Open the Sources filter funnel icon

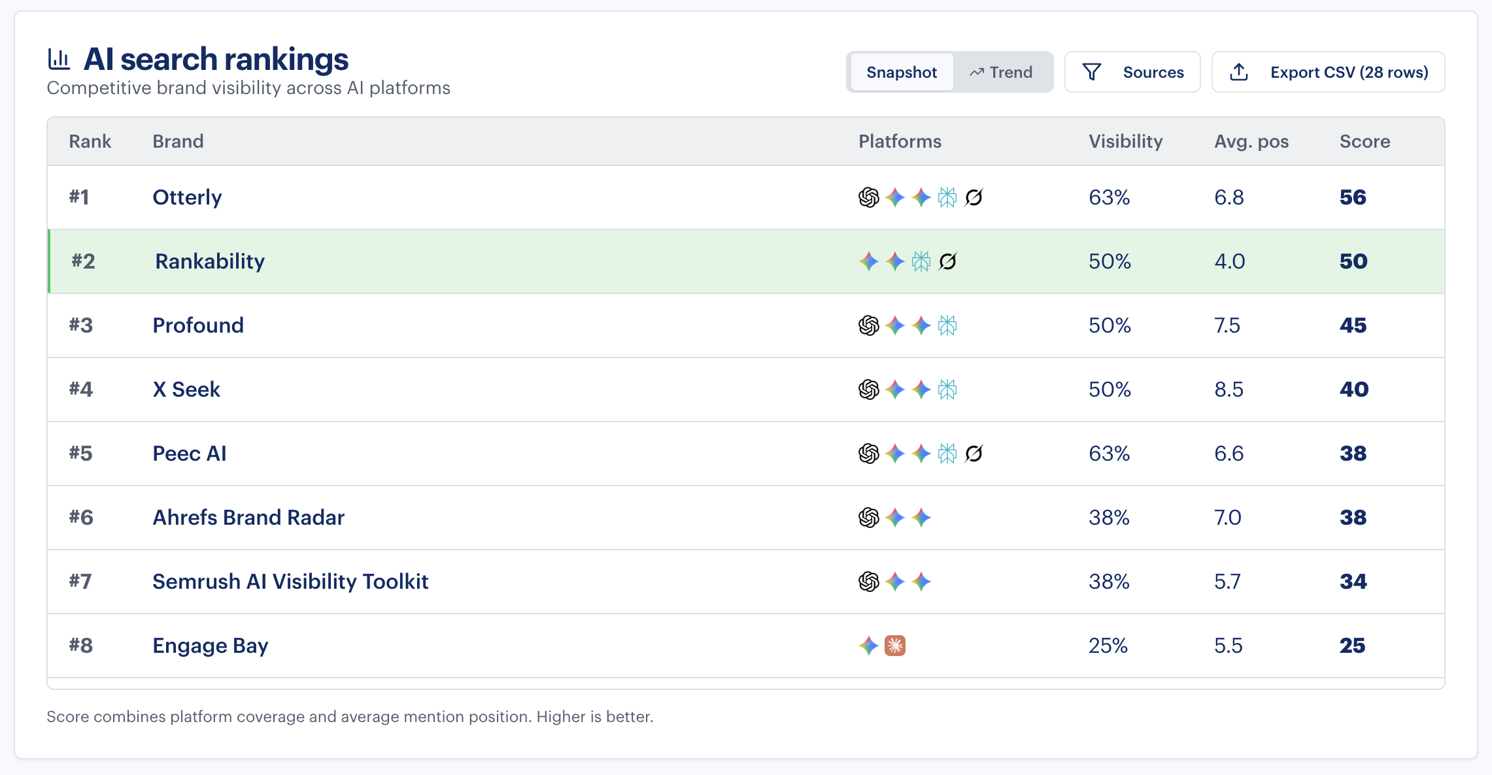click(x=1093, y=72)
